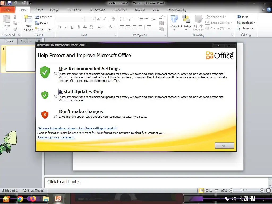The height and width of the screenshot is (204, 272).
Task: Click the Find button
Action: click(x=242, y=17)
